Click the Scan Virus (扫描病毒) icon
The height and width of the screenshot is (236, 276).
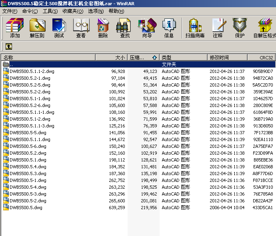pyautogui.click(x=195, y=28)
